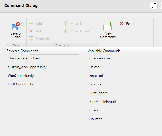Select ChangeStatus in Available Commands
Screen dimensions: 162x136
tap(100, 58)
